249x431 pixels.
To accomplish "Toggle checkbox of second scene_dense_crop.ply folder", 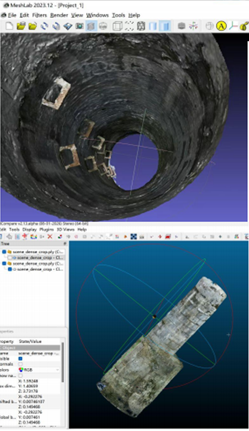I will pos(4,263).
